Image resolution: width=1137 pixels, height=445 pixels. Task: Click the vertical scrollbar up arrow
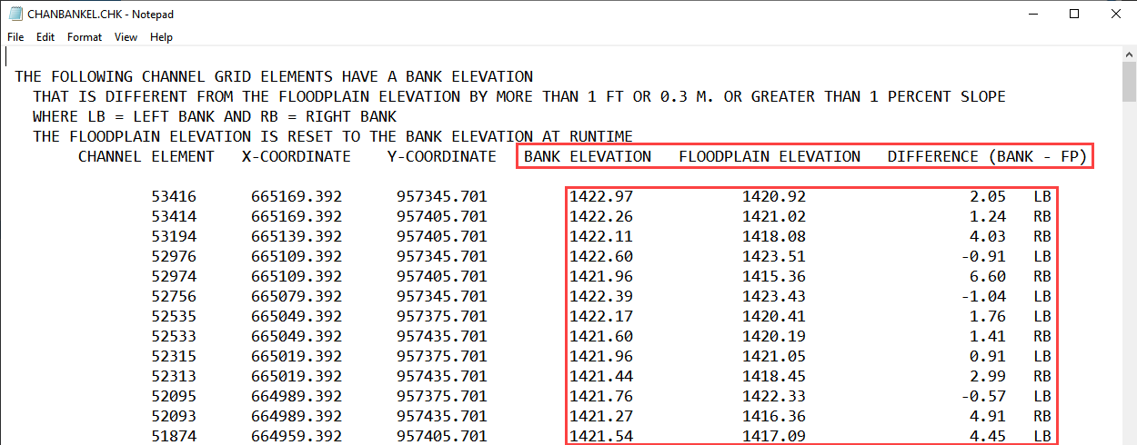(1129, 55)
